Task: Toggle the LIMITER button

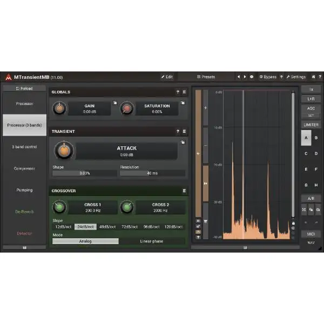Action: [x=311, y=125]
